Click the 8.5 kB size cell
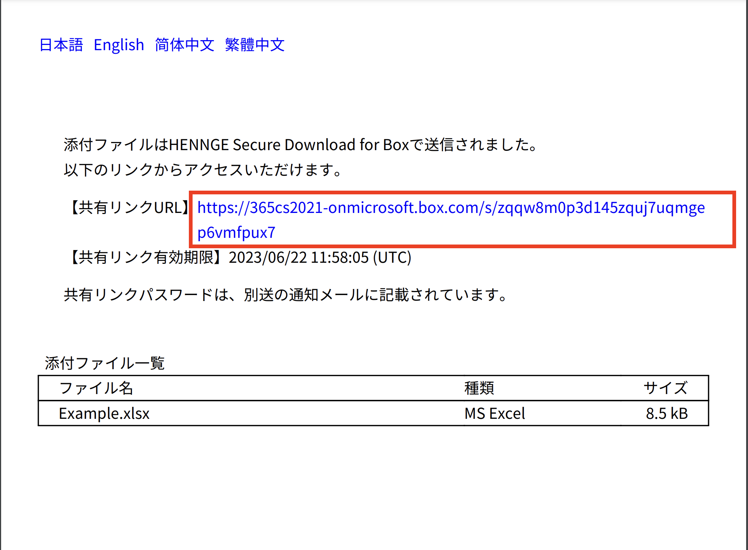748x550 pixels. [x=667, y=414]
